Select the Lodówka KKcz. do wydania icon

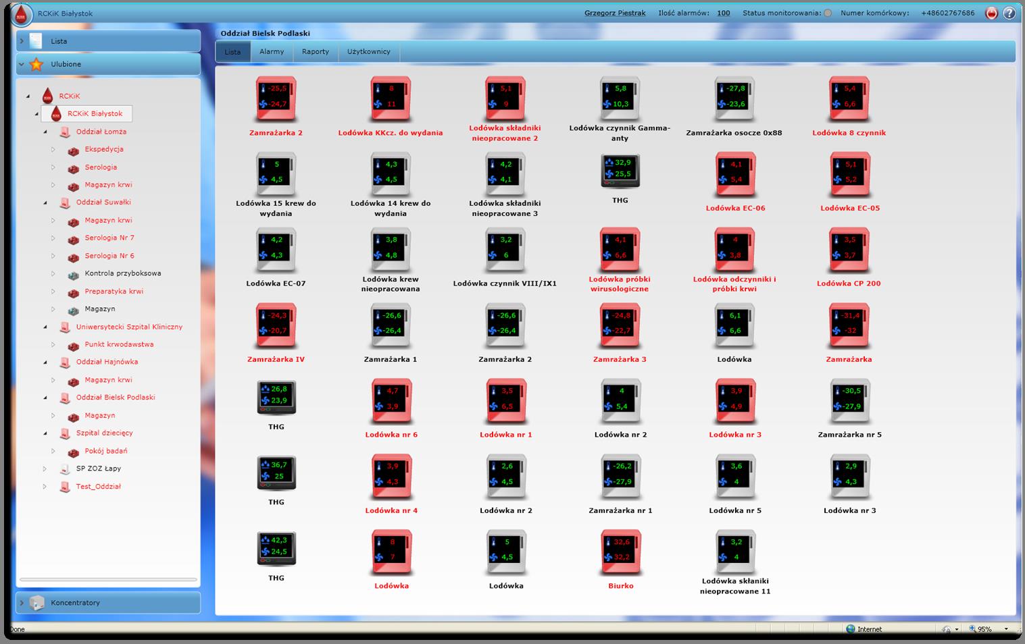[x=391, y=97]
